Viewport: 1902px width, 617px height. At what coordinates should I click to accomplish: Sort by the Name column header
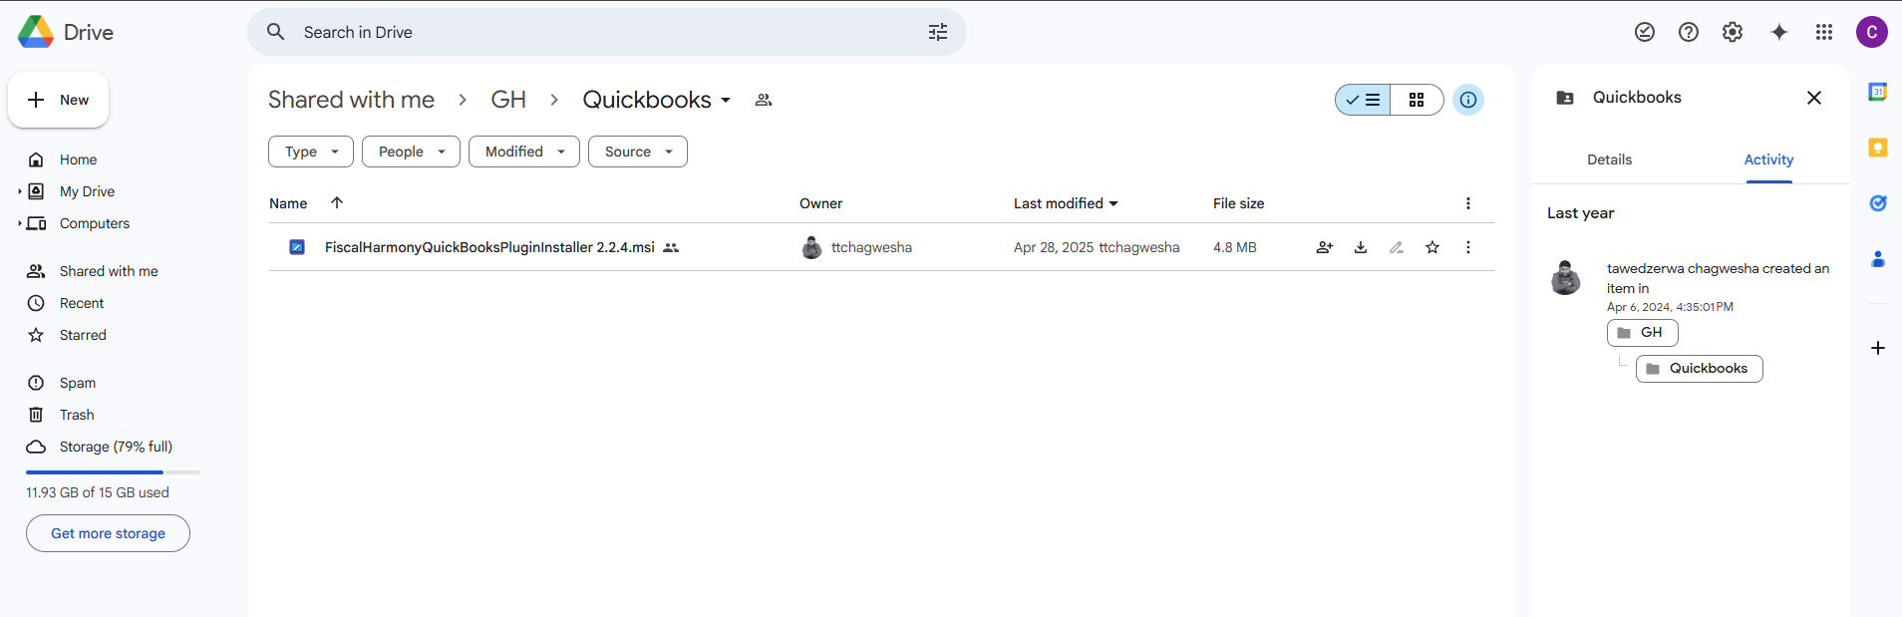point(288,203)
